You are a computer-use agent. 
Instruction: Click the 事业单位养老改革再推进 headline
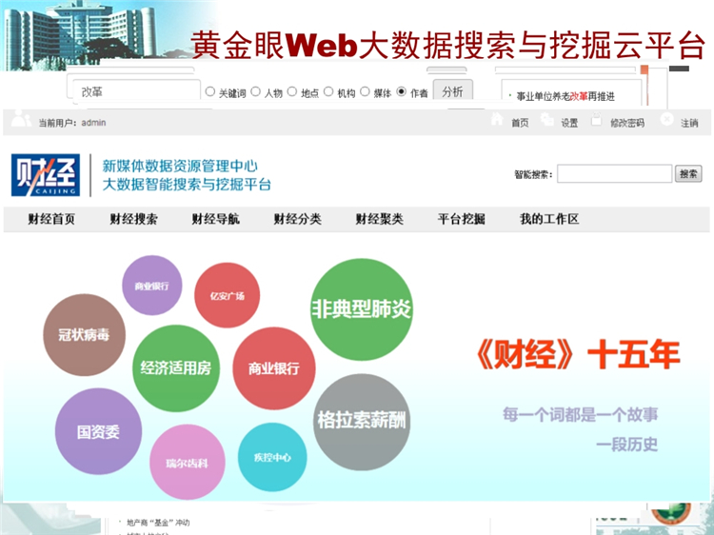pos(565,96)
